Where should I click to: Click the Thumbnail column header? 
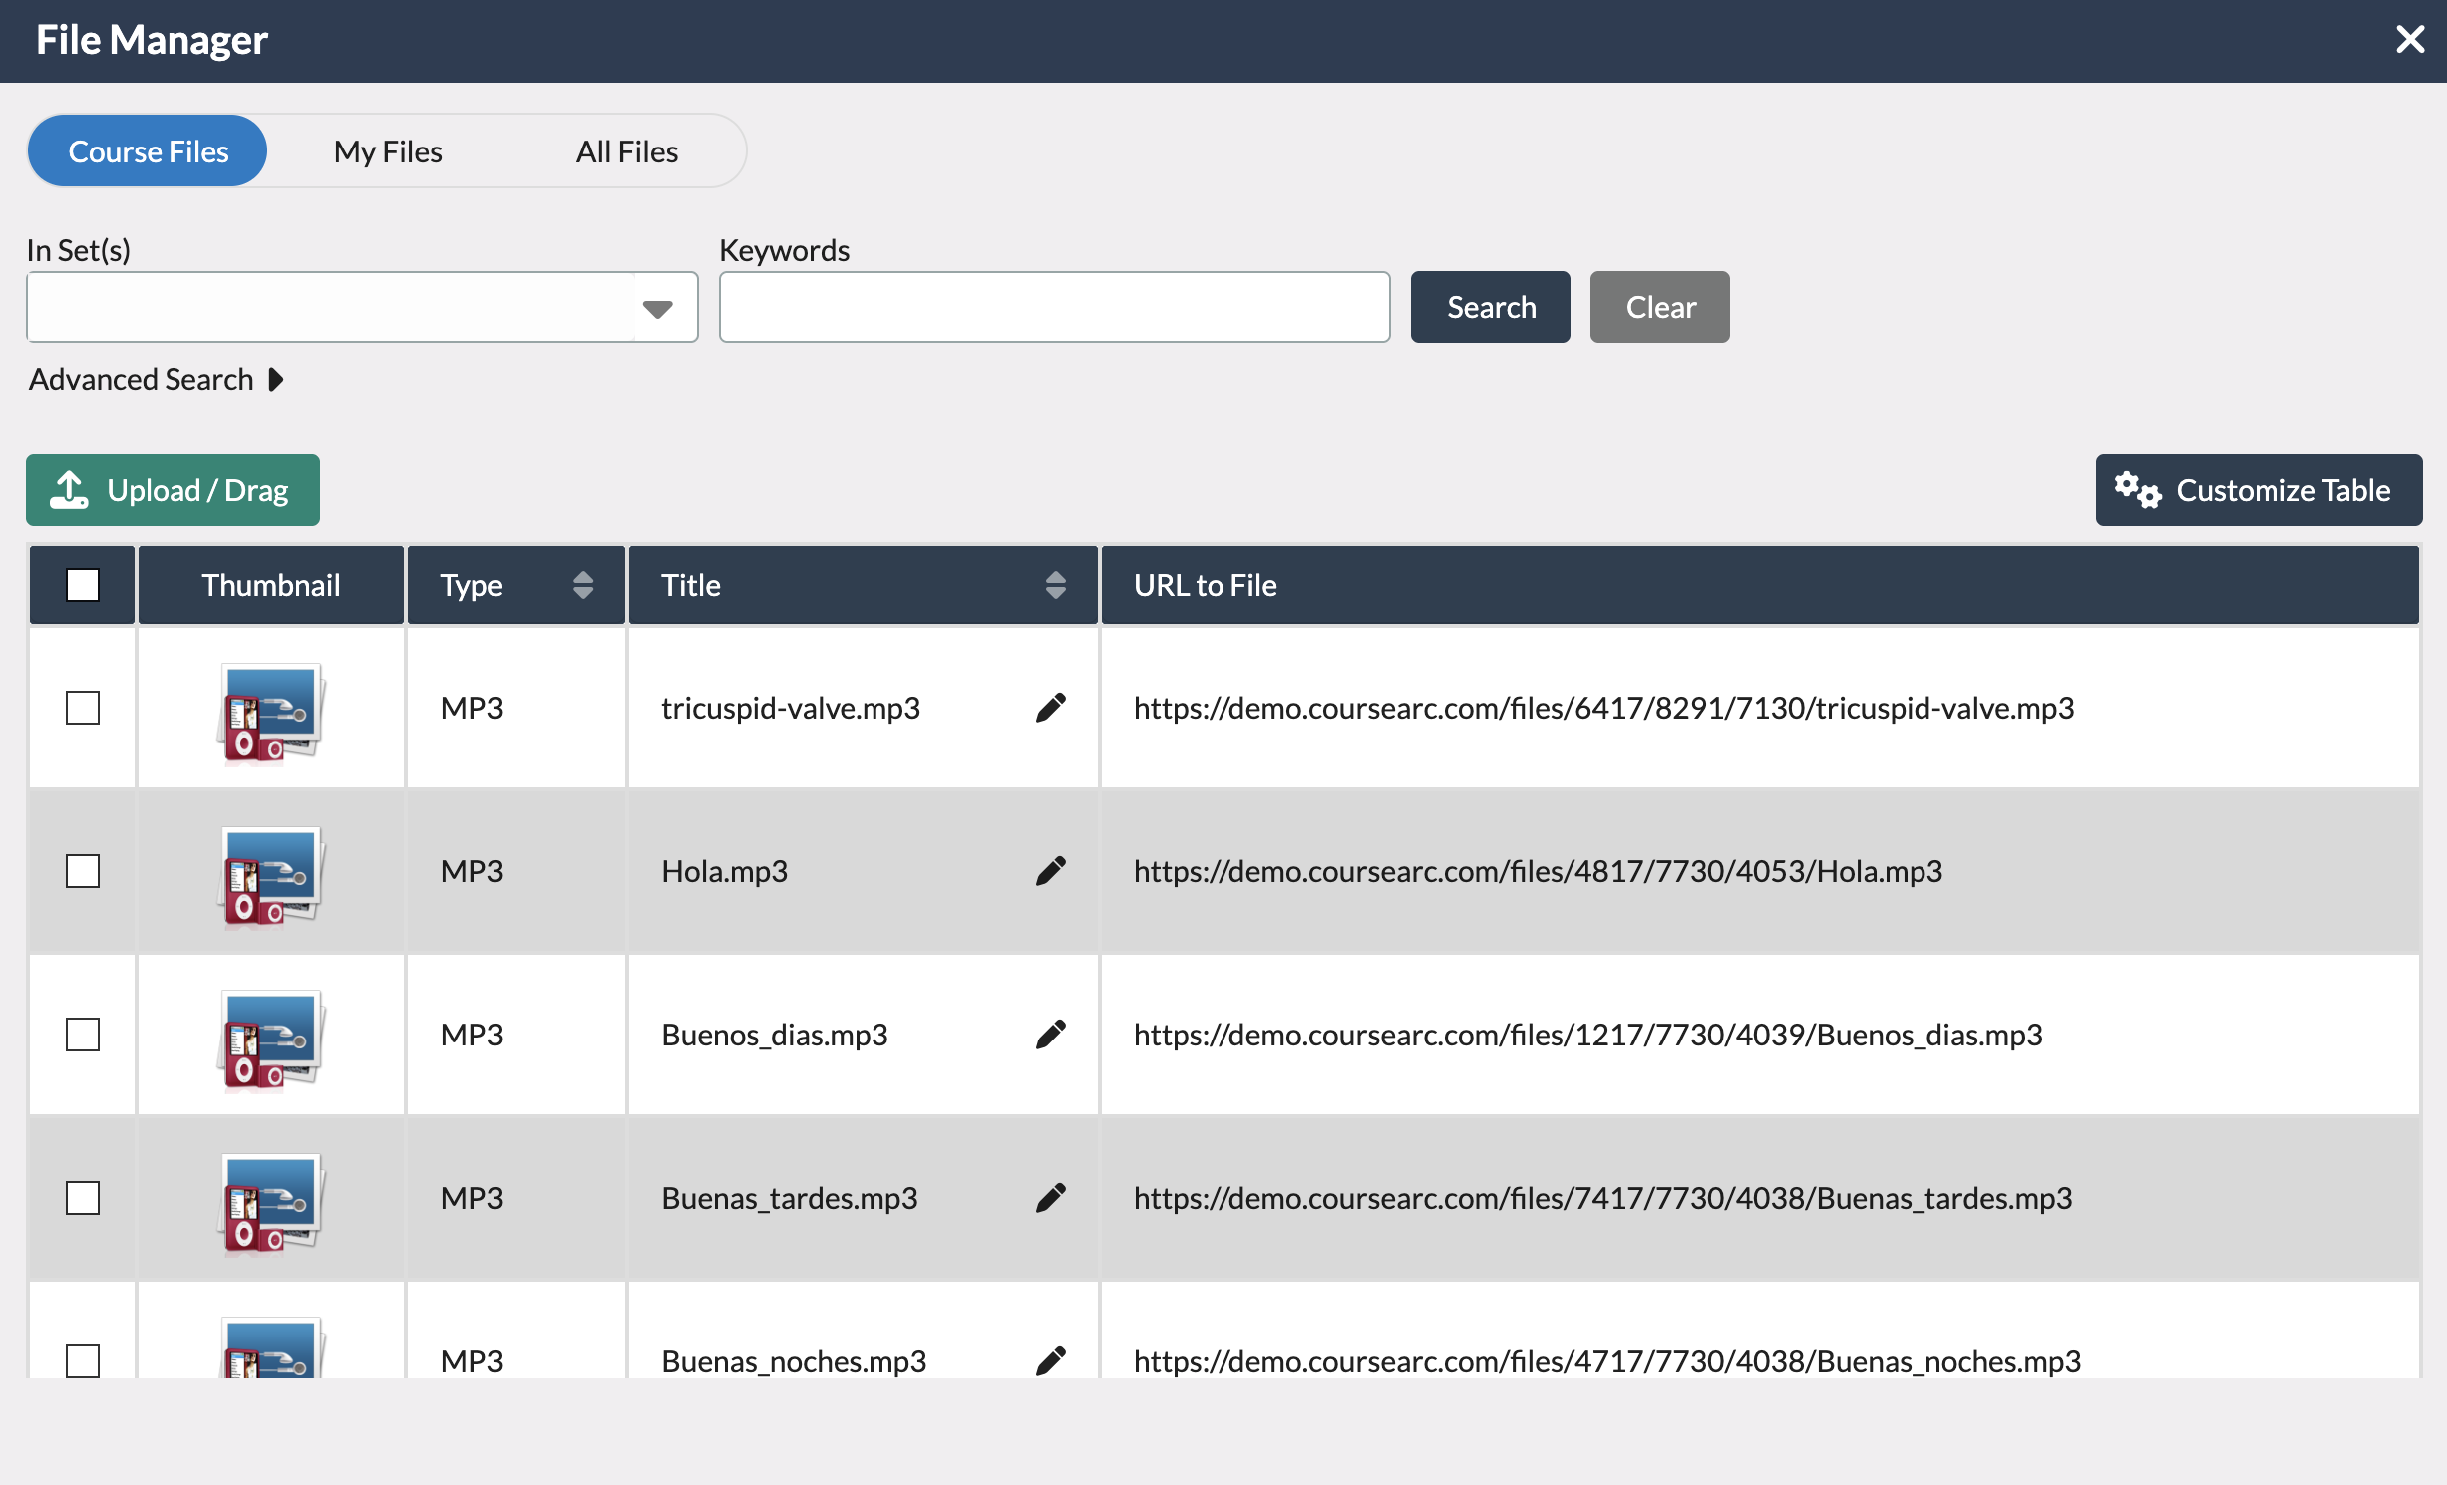(271, 585)
